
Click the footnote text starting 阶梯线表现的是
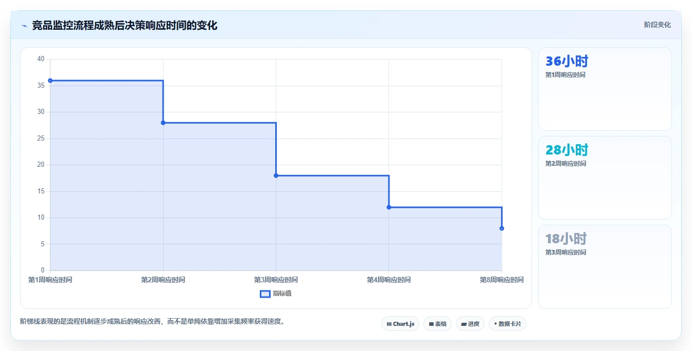coord(152,322)
